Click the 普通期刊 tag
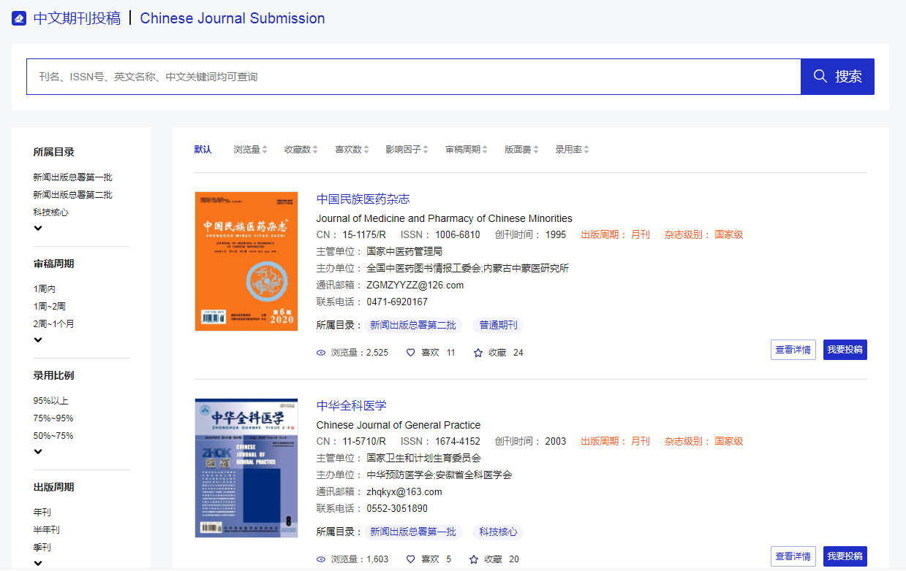 coord(498,326)
